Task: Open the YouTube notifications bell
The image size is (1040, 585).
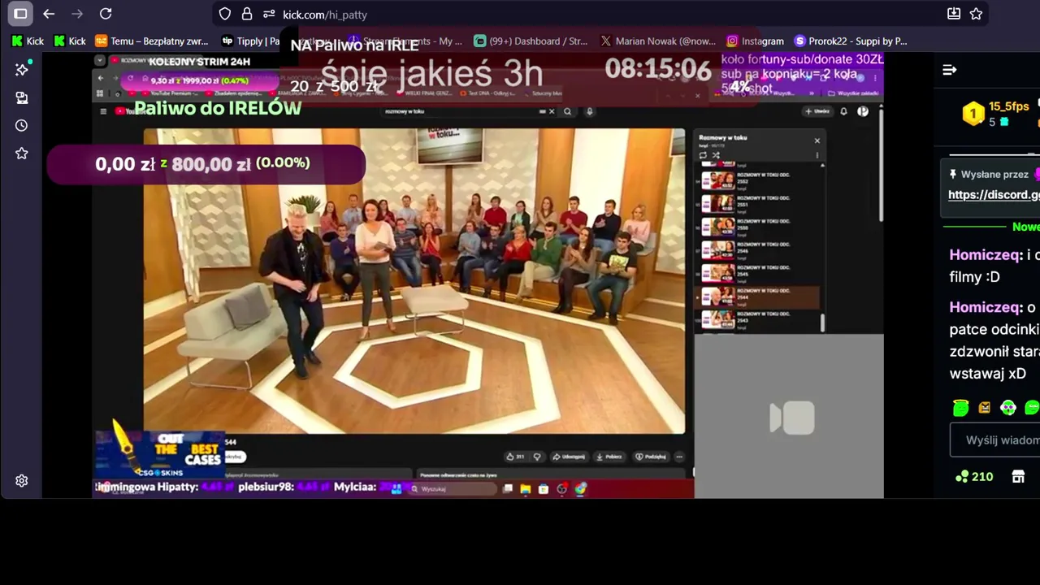Action: tap(843, 111)
